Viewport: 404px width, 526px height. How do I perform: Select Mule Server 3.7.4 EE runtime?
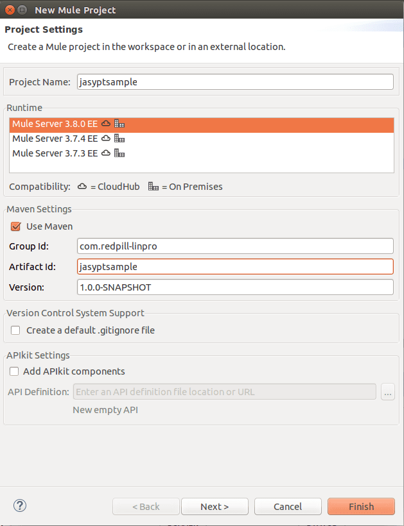tap(202, 138)
